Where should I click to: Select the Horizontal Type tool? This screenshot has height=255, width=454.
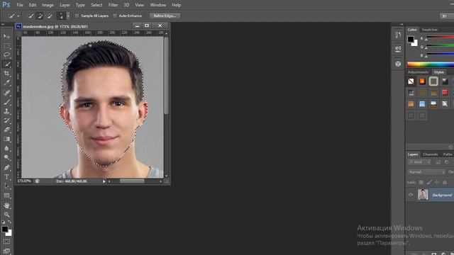click(6, 176)
